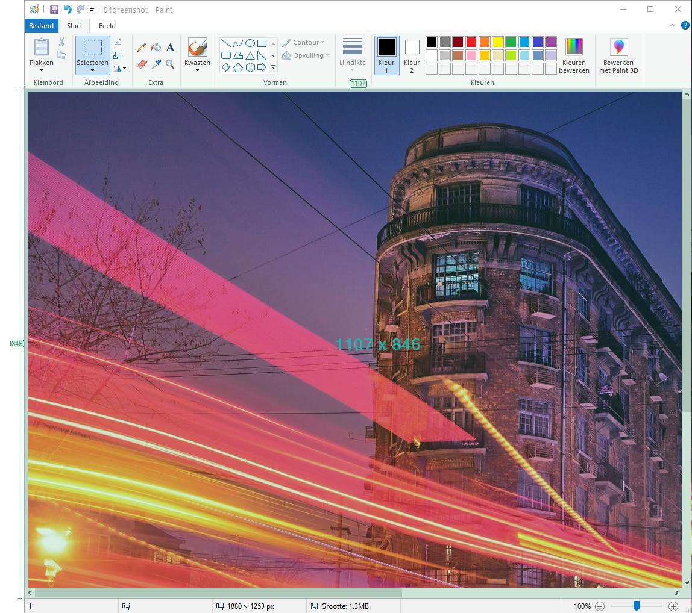This screenshot has width=692, height=613.
Task: Click horizontal scrollbar right arrow
Action: (676, 593)
